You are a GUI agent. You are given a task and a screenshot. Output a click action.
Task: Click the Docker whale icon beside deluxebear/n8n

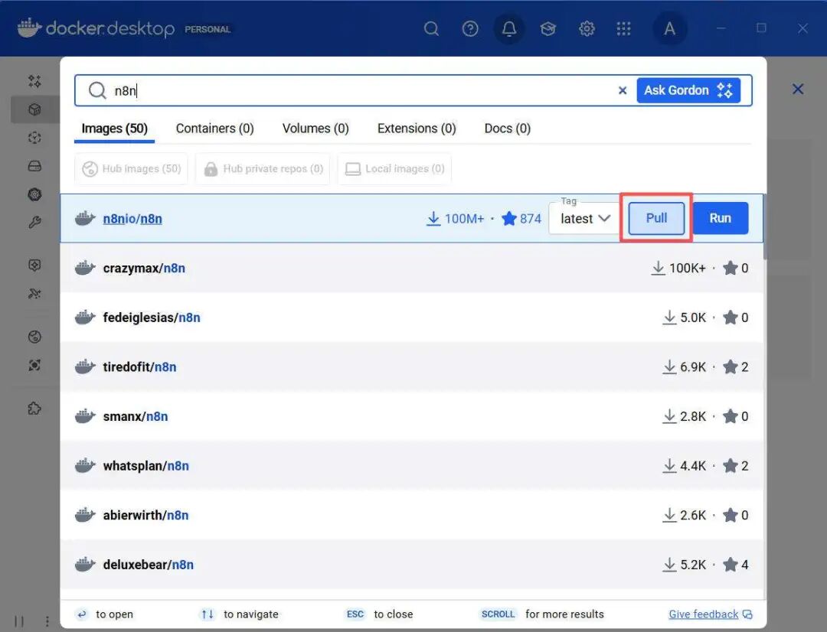pyautogui.click(x=85, y=564)
